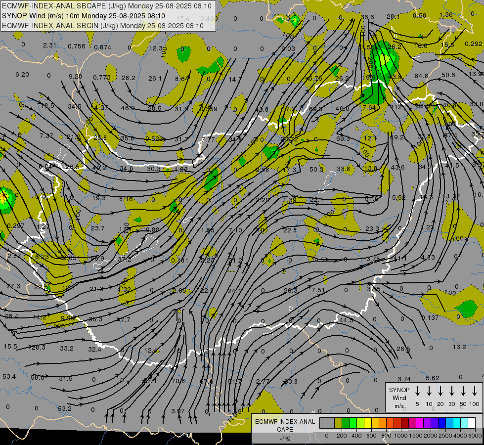
Task: Click the 47.7 value on the map
Action: (123, 319)
